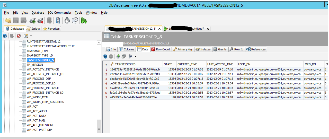Open the Row Count sub-tab
Image resolution: width=329 pixels, height=139 pixels.
click(x=161, y=49)
